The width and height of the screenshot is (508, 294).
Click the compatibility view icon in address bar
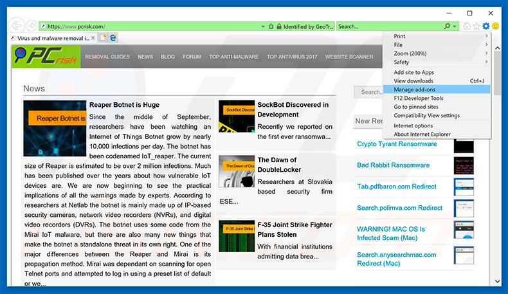coord(271,26)
